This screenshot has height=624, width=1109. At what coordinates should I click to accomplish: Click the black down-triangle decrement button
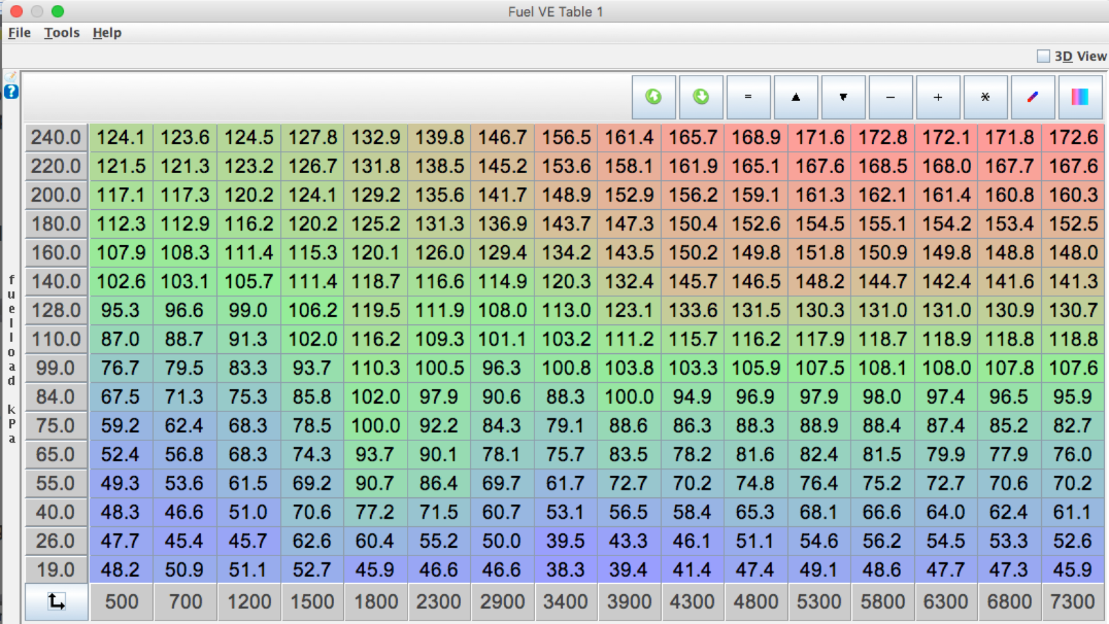843,97
